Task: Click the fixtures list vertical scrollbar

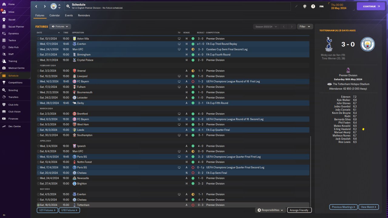Action: click(311, 172)
